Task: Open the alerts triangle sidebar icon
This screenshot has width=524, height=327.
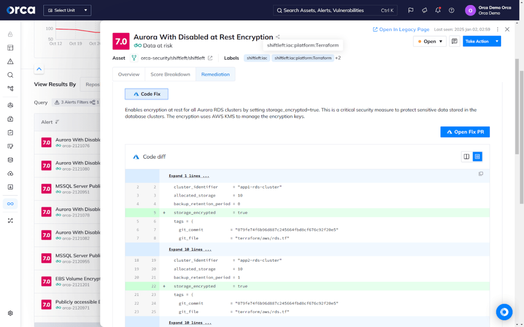Action: pos(10,62)
